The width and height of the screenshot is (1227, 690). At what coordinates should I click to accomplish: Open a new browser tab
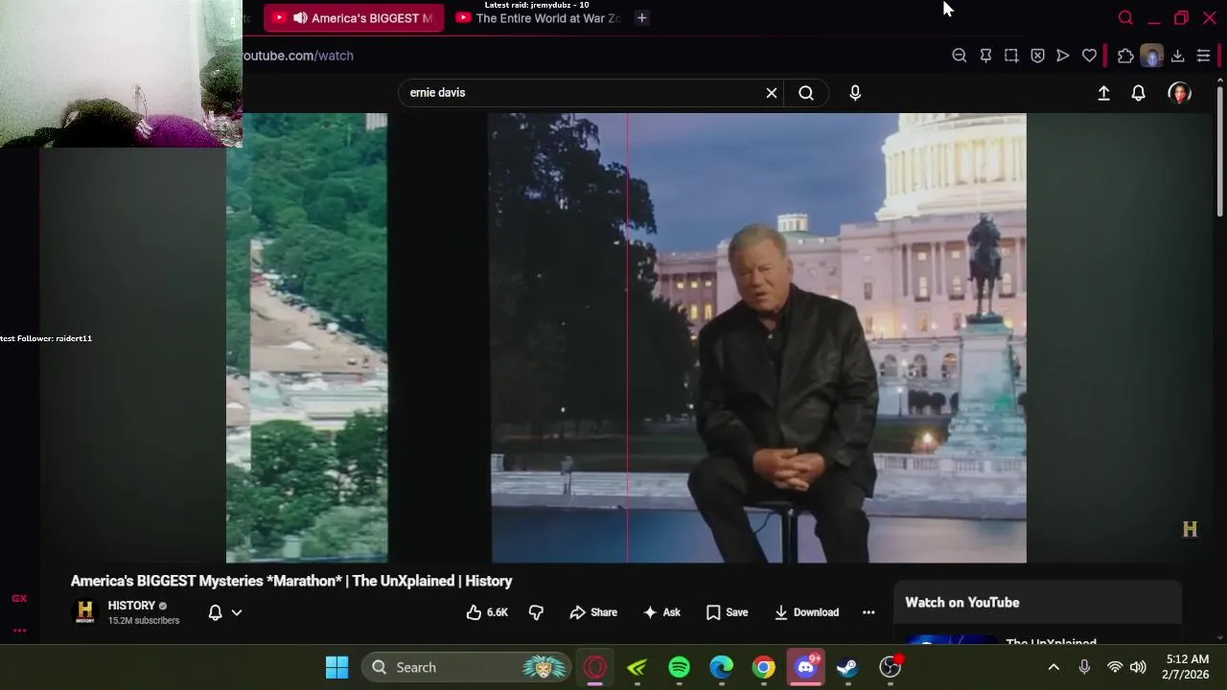click(x=642, y=18)
